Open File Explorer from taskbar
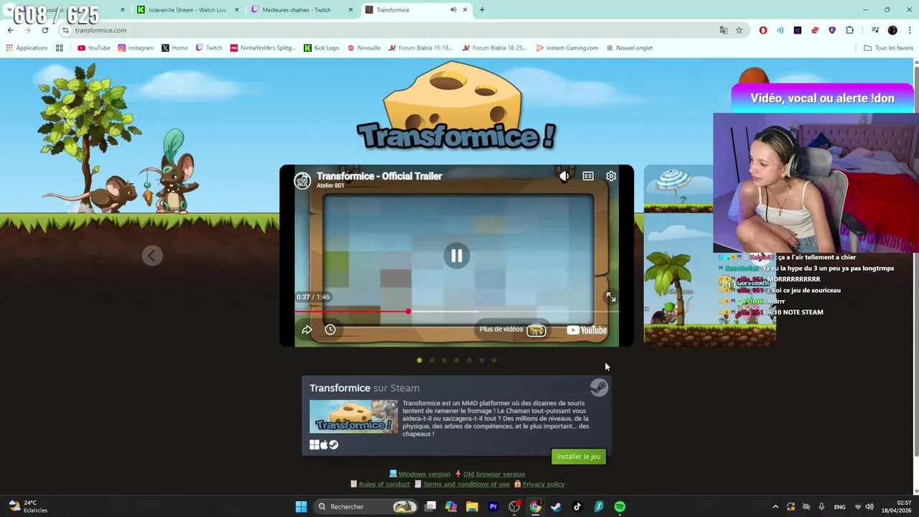 click(x=472, y=507)
